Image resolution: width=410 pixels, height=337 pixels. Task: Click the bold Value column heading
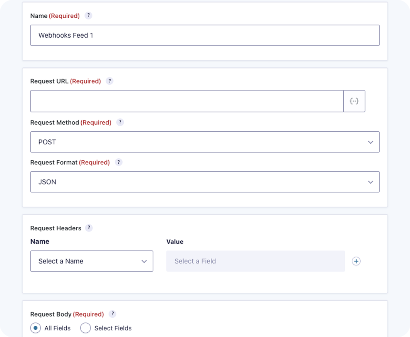click(175, 242)
